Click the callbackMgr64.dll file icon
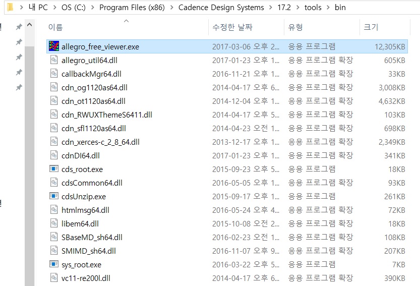Image resolution: width=420 pixels, height=286 pixels. (54, 74)
